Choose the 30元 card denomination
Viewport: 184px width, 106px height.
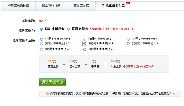tap(128, 39)
